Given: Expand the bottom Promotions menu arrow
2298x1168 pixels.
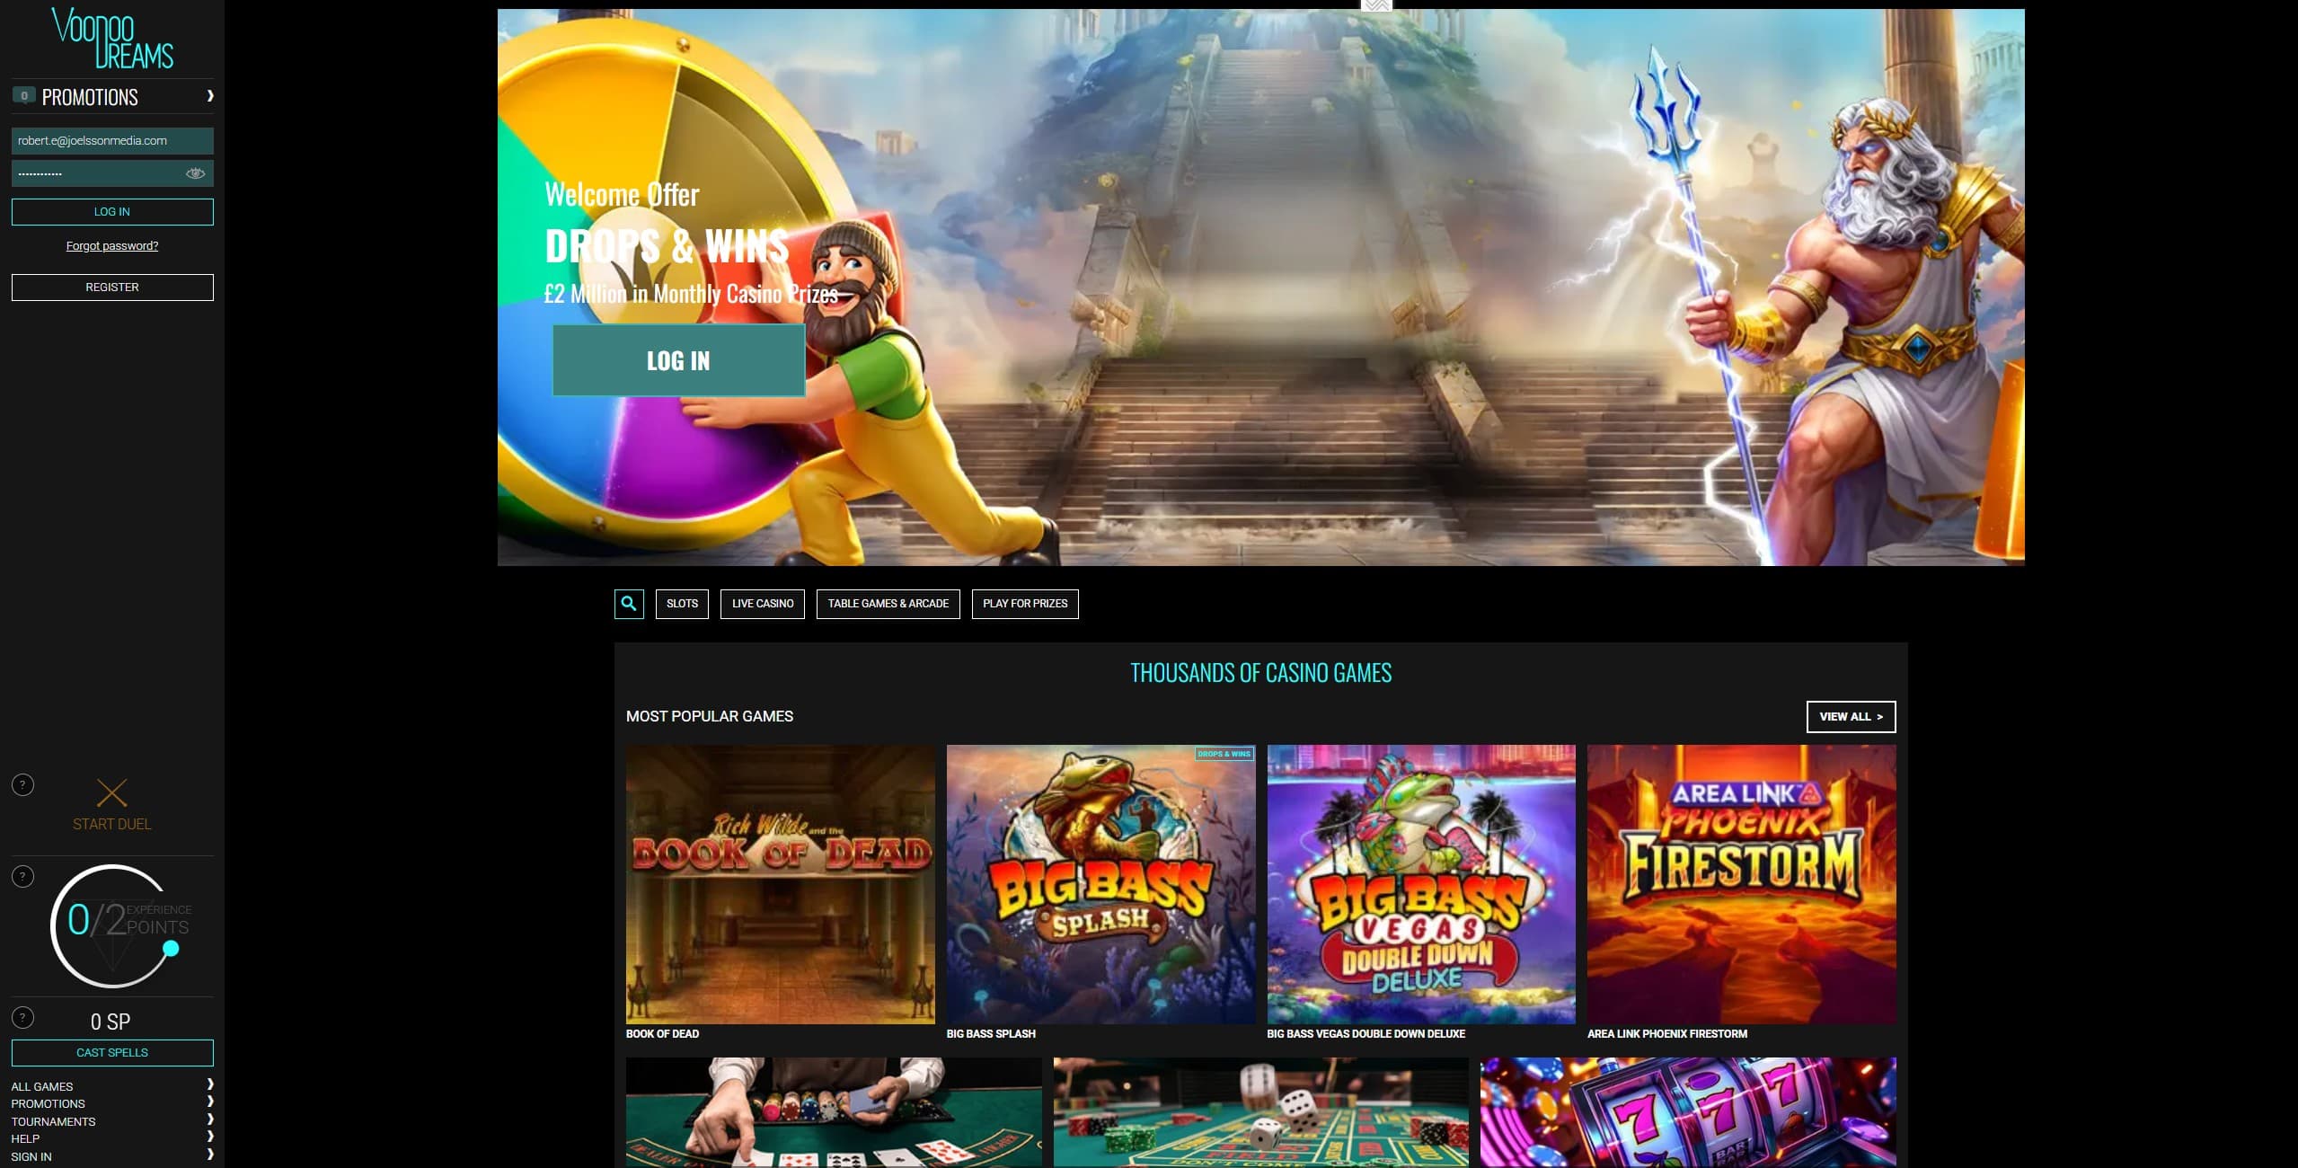Looking at the screenshot, I should [x=210, y=1102].
